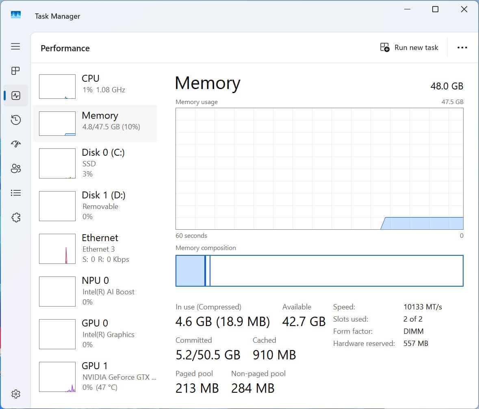Show Ethernet 3 network performance

pos(94,248)
